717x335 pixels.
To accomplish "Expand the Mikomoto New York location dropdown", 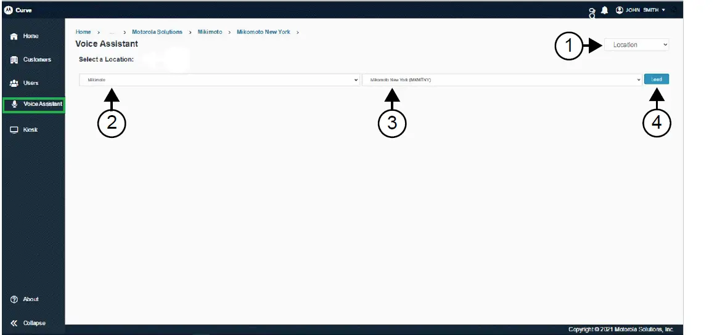I will tap(502, 80).
